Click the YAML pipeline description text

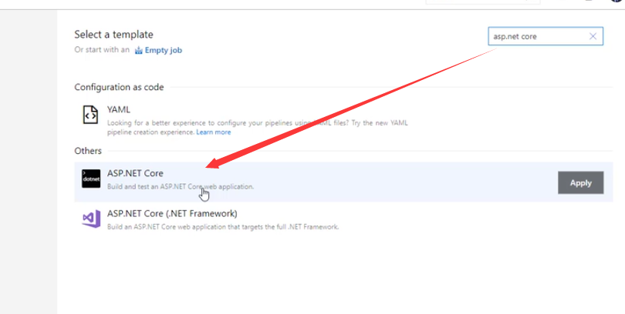pyautogui.click(x=258, y=128)
